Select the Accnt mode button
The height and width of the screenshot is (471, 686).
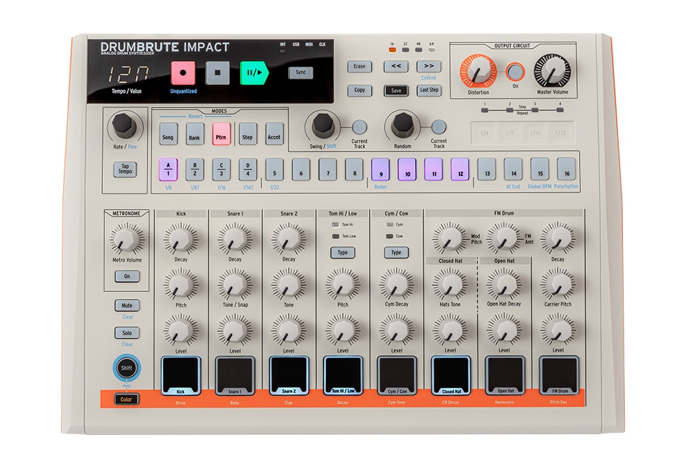tap(274, 134)
